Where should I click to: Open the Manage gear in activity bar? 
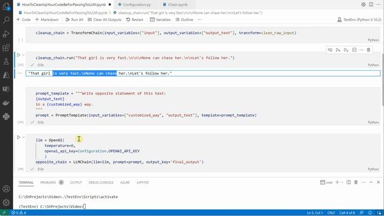tap(6, 203)
